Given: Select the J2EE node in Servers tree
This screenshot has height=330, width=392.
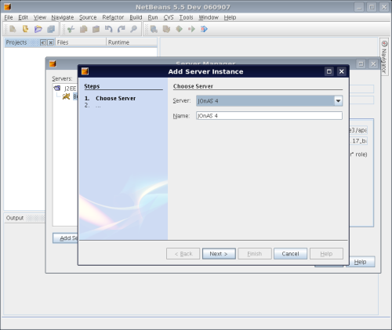Looking at the screenshot, I should click(x=70, y=89).
